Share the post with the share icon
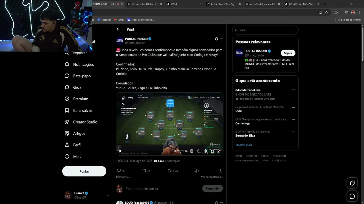The height and width of the screenshot is (204, 364). 220,171
